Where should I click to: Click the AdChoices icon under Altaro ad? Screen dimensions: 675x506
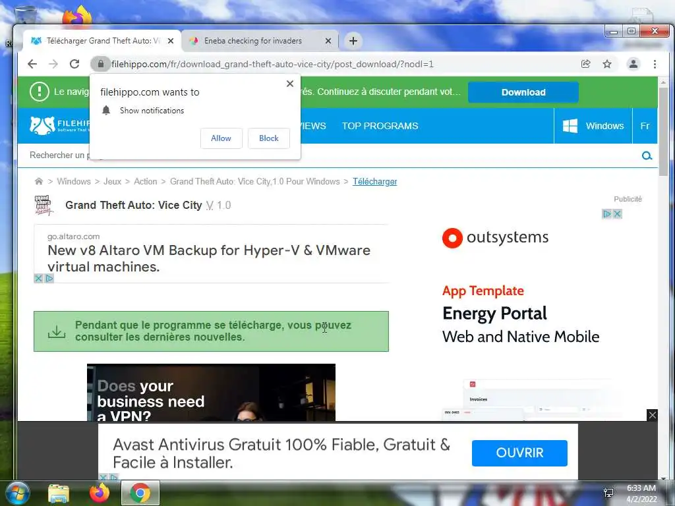[49, 279]
